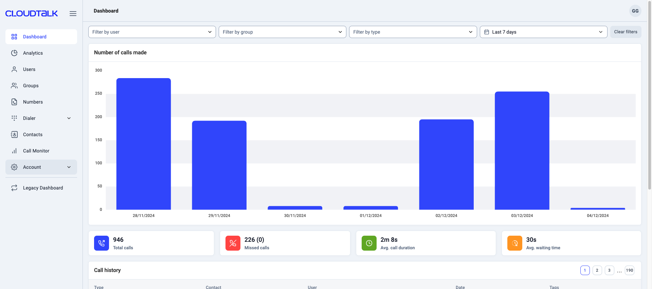
Task: Click the Number of calls made heading
Action: click(120, 53)
